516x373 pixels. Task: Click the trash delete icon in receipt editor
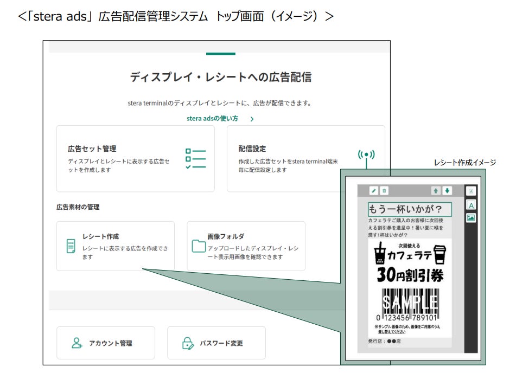[384, 190]
